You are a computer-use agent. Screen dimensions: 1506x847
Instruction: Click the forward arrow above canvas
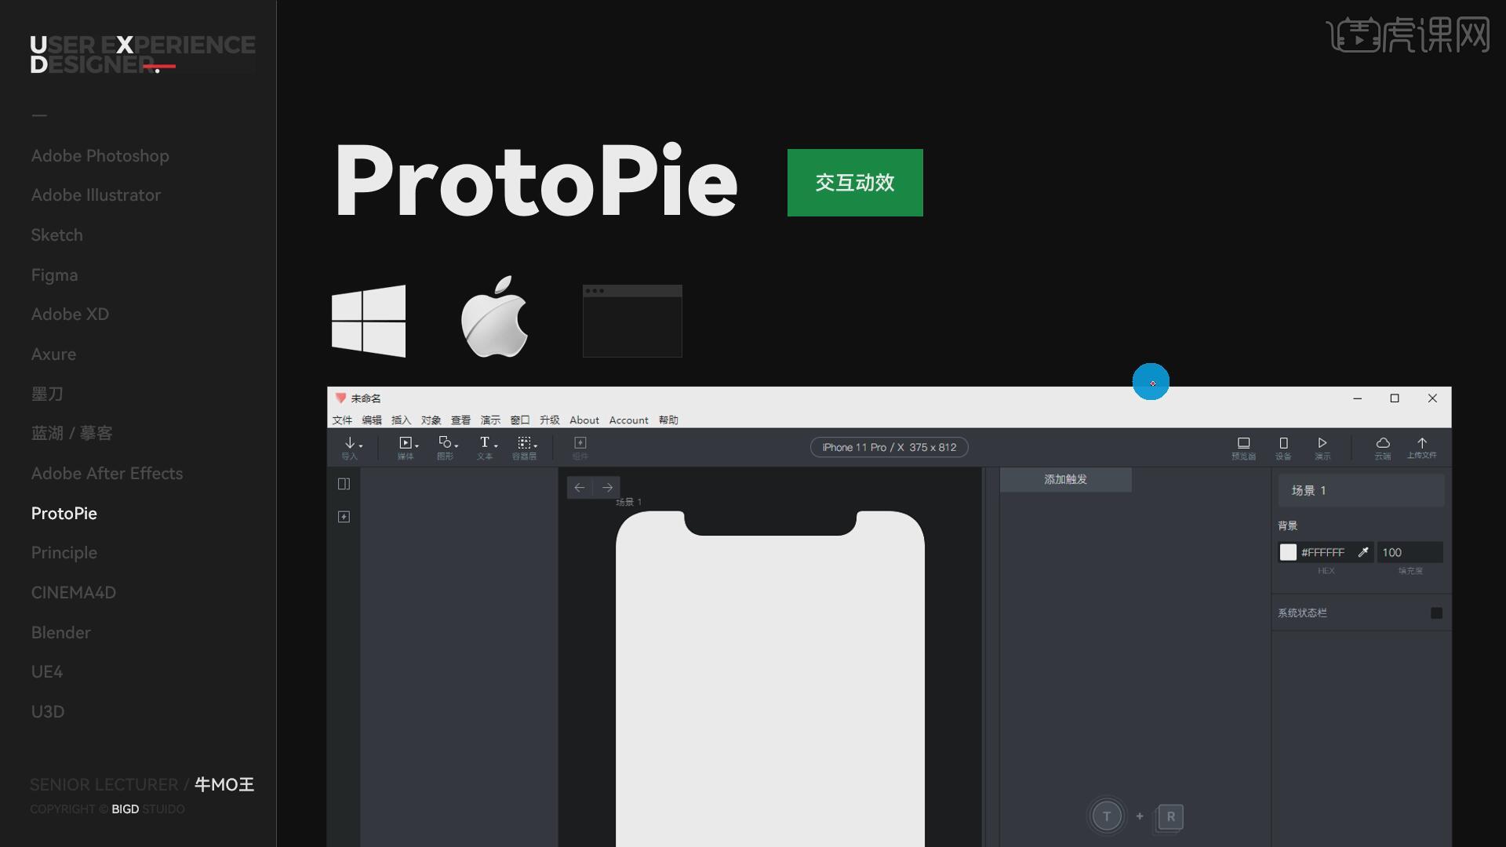pos(607,488)
